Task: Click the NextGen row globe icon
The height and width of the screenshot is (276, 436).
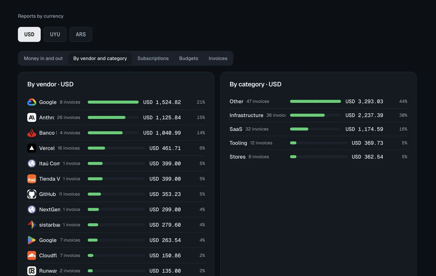Action: pyautogui.click(x=32, y=209)
